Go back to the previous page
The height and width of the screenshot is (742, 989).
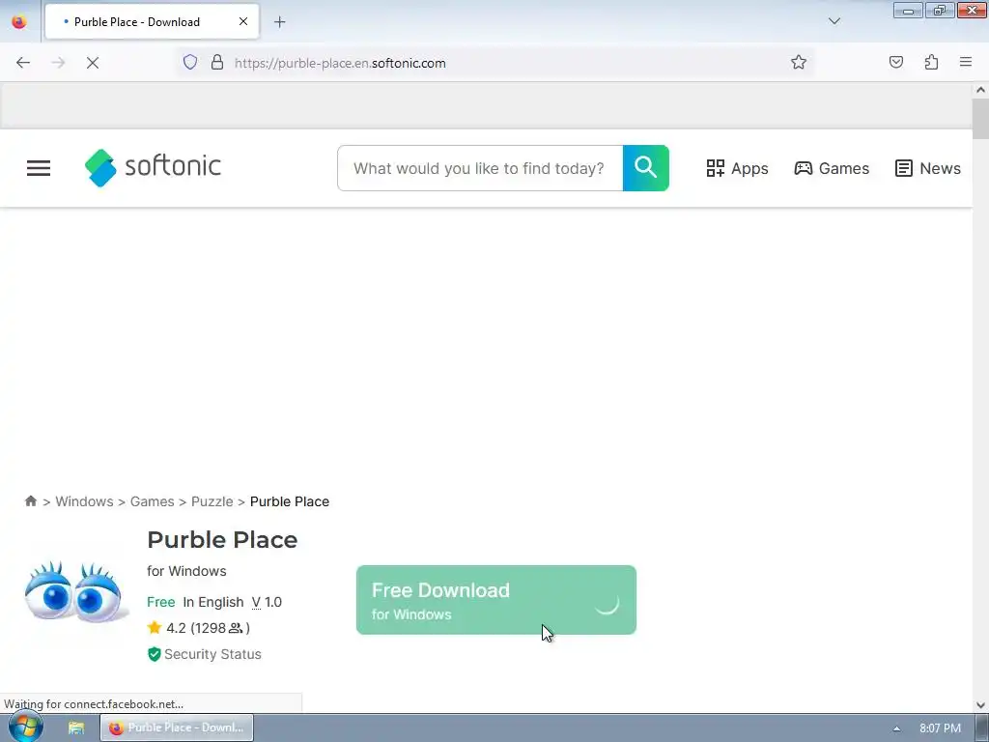(x=23, y=63)
